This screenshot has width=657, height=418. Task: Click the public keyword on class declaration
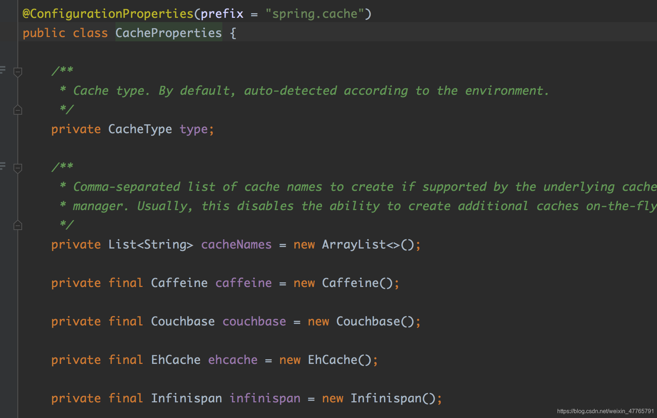point(44,33)
